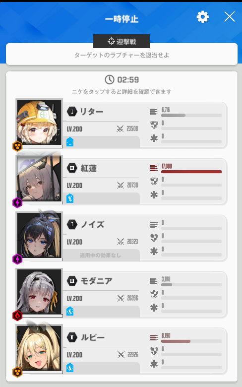Click the shield icon in ルビー's stats
The image size is (242, 387).
(x=154, y=350)
